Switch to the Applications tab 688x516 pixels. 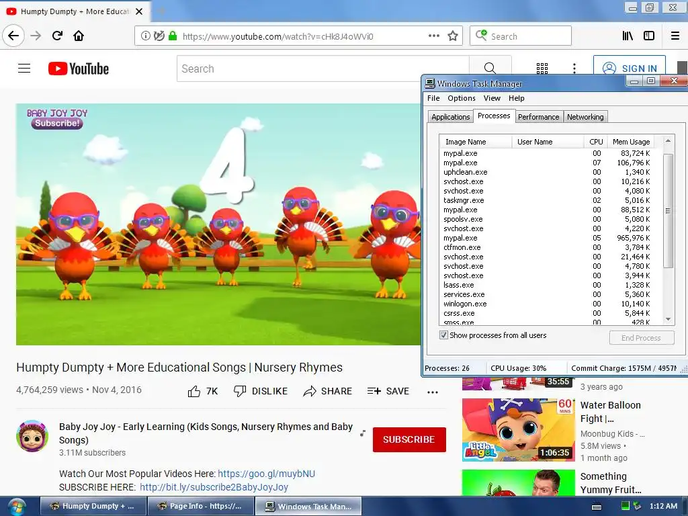point(450,117)
